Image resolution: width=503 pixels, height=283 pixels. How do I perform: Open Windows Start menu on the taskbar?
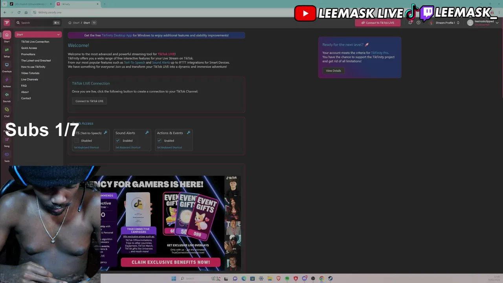click(x=174, y=278)
